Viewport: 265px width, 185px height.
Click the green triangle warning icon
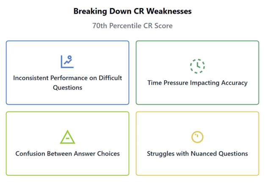coord(67,137)
